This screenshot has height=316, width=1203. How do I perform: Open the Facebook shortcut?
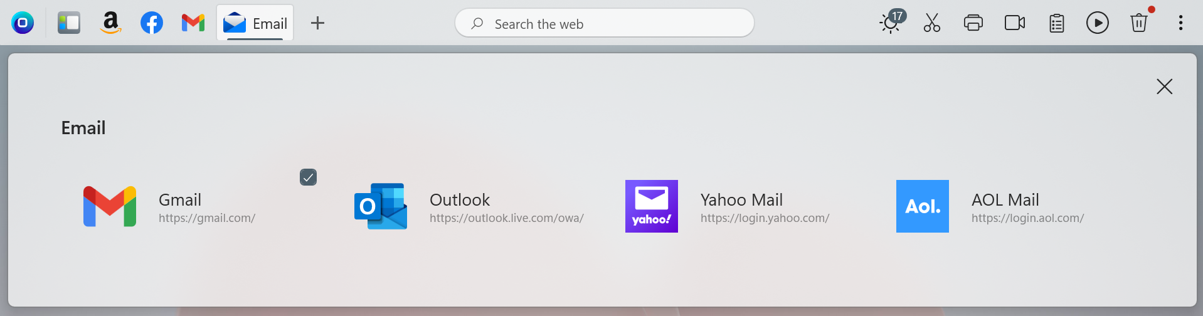(x=152, y=23)
